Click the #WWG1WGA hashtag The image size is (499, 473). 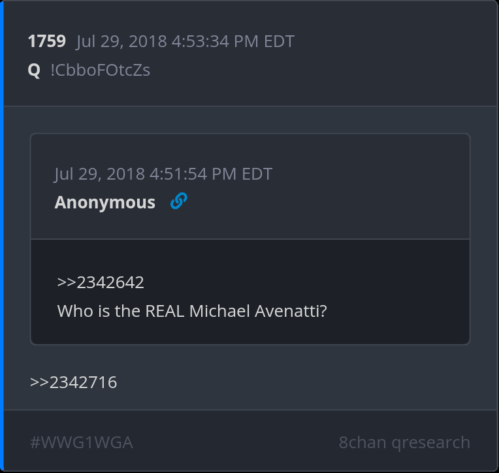click(82, 442)
